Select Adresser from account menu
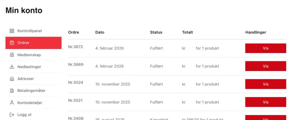 click(x=26, y=79)
